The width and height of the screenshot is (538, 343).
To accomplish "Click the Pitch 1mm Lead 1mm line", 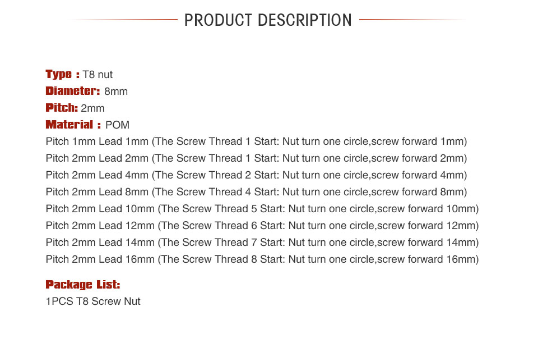I will 256,141.
